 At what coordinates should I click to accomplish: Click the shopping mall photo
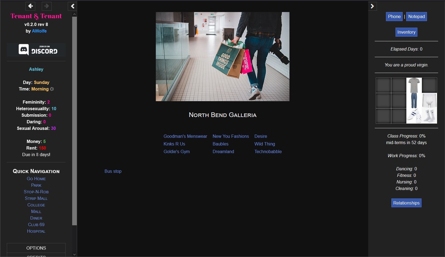[x=222, y=57]
